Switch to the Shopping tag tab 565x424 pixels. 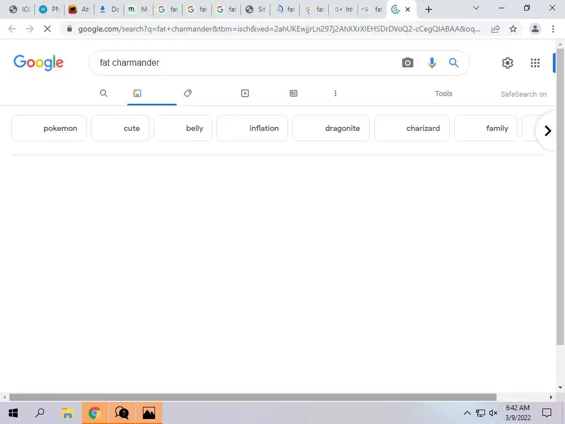[188, 93]
